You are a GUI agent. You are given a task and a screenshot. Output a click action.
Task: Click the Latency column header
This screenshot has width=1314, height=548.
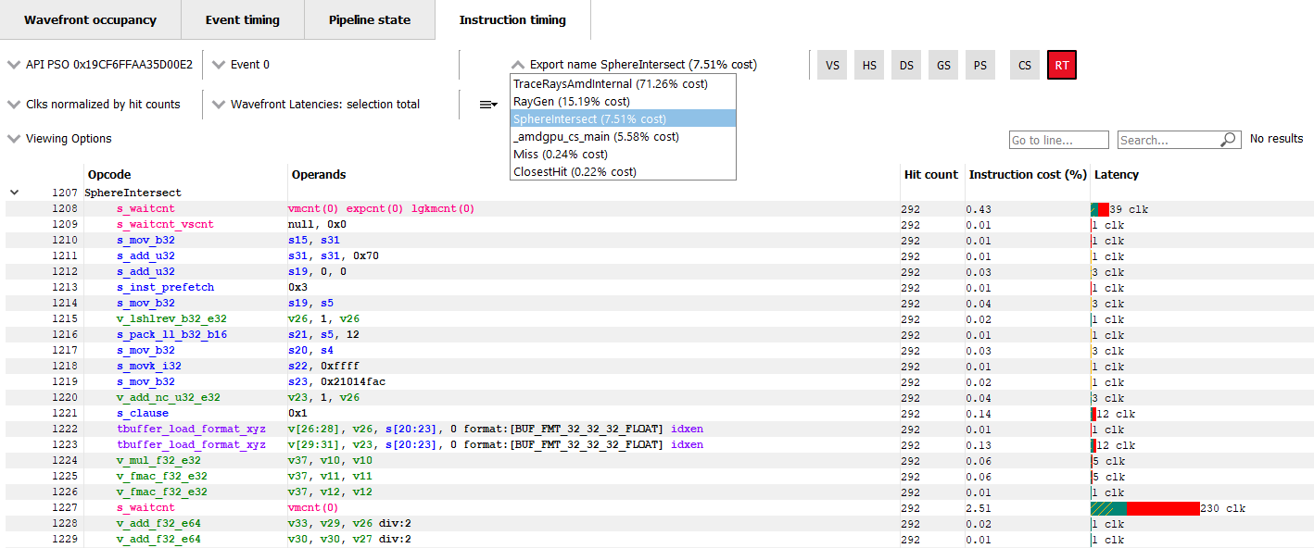(x=1117, y=174)
